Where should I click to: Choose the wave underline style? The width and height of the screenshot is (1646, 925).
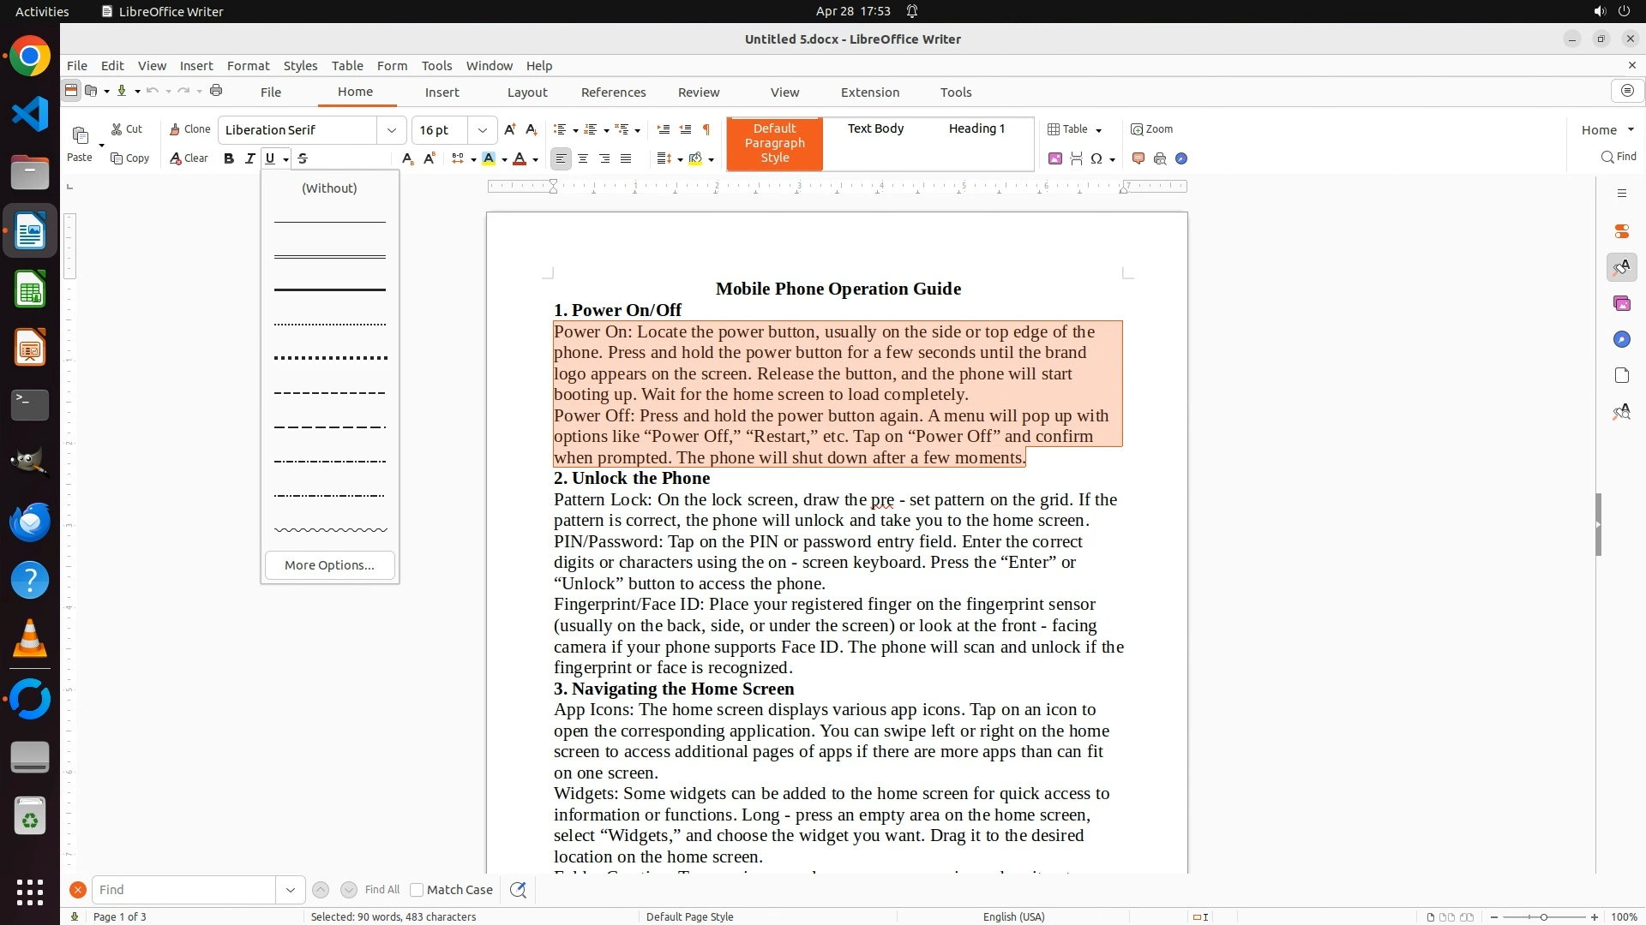click(330, 530)
